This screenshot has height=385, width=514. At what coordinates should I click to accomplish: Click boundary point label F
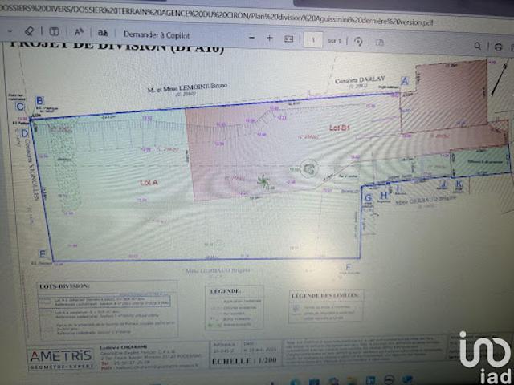click(348, 267)
